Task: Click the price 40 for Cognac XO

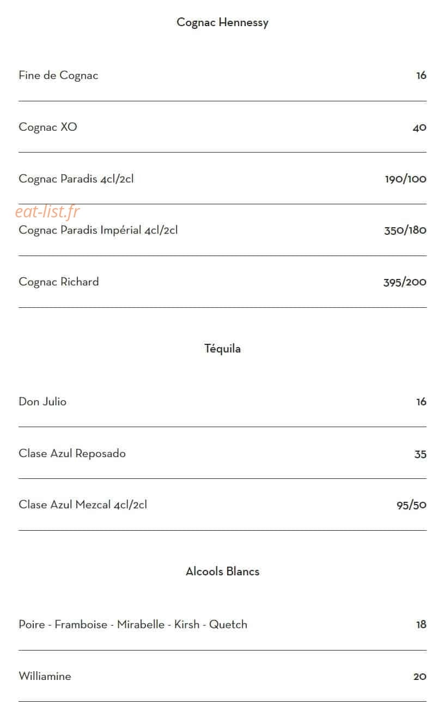Action: 419,128
